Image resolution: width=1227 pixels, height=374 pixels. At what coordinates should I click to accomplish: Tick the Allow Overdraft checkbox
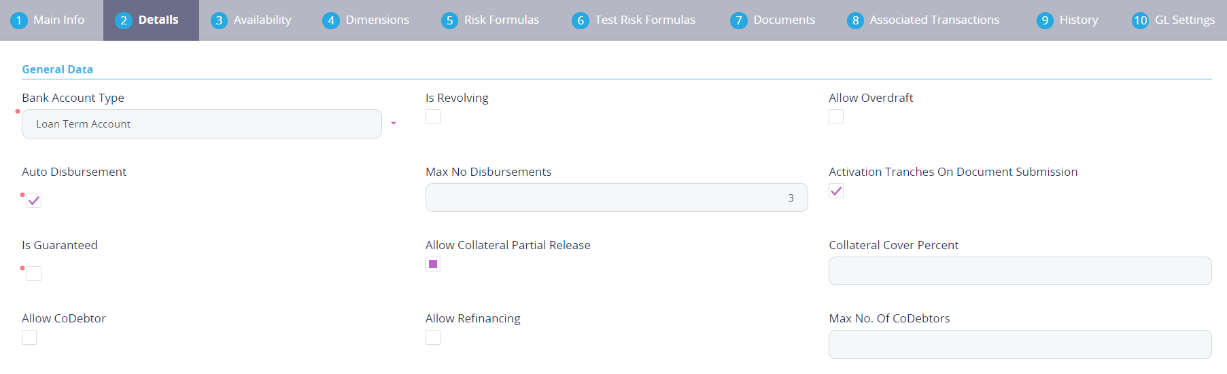pos(836,117)
